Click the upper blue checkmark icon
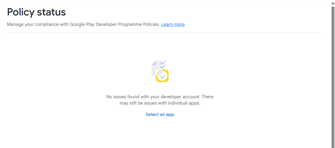This screenshot has height=148, width=335. point(163,63)
